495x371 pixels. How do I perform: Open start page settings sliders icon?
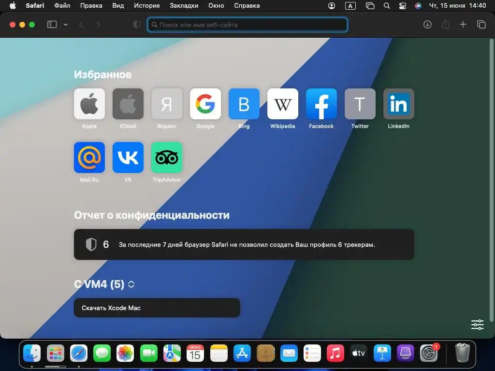pos(477,325)
